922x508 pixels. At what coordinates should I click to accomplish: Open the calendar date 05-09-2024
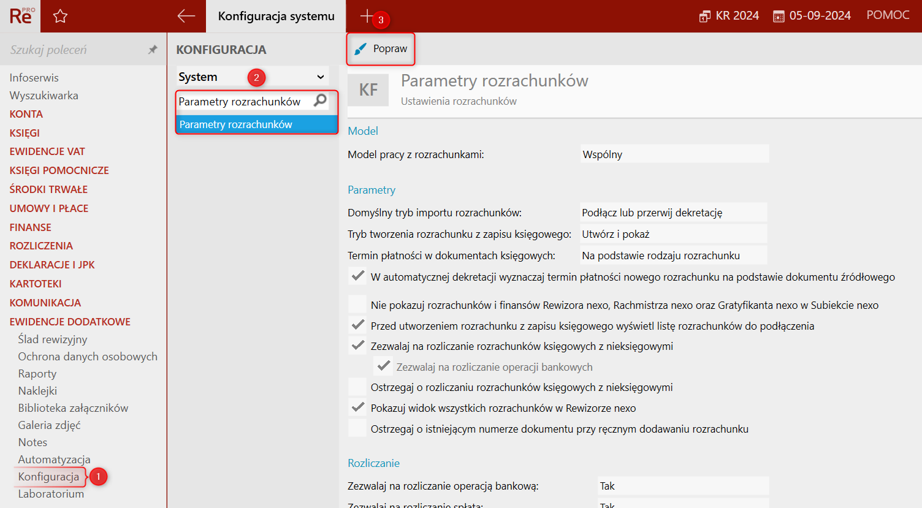(x=812, y=16)
